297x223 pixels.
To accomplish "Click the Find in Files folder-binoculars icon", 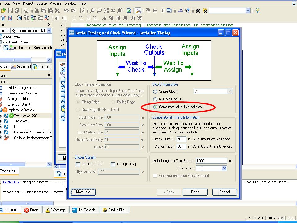I will 205,11.
